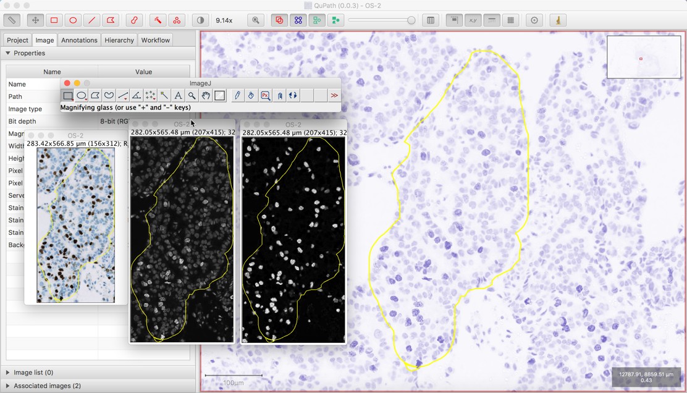Select the Points counting tool
Screen dimensions: 687x393
coord(177,20)
